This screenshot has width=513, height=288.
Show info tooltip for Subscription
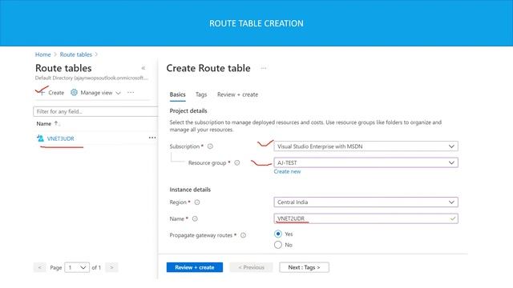(x=210, y=146)
